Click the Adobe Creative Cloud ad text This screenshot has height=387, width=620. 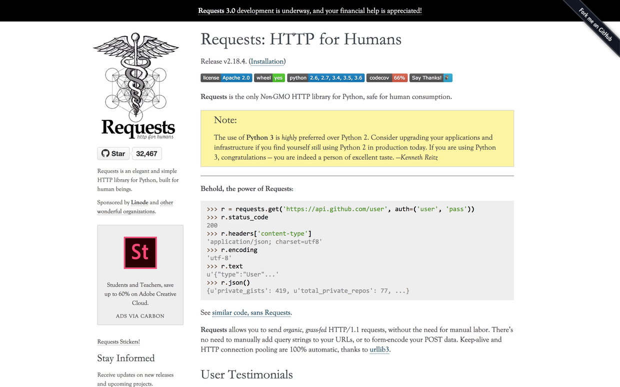point(140,294)
